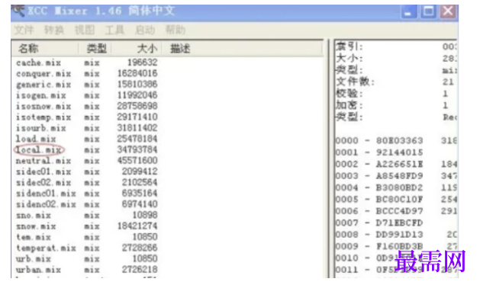Select isogen.mix in the file list
480x285 pixels.
tap(40, 95)
